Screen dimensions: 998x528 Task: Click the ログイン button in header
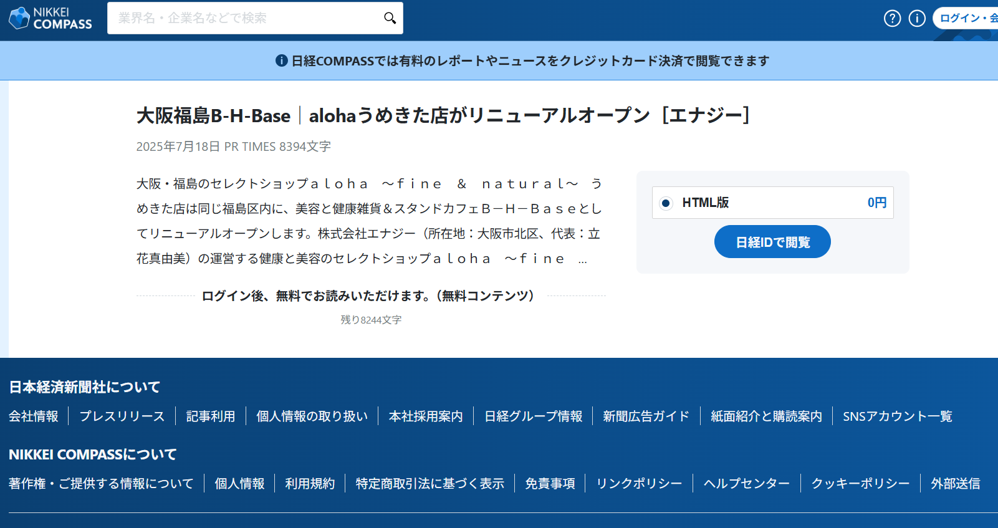[966, 18]
